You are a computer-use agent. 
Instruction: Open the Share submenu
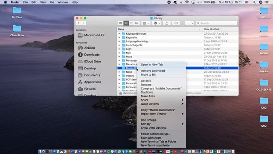tap(161, 100)
